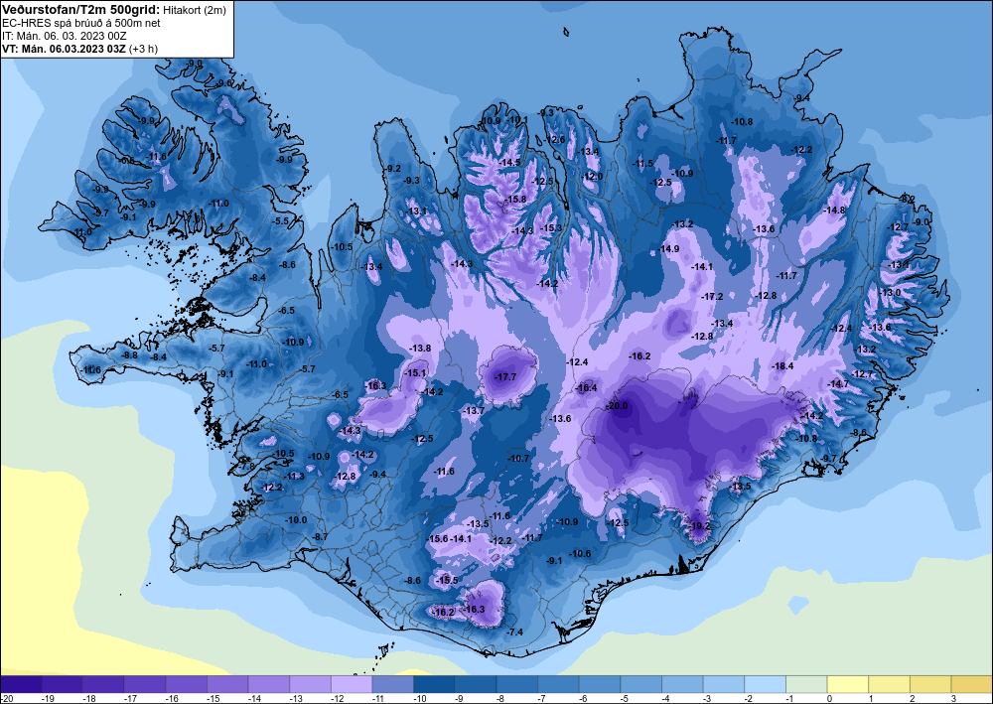
Task: Click the -10.7 temperature label
Action: [518, 459]
